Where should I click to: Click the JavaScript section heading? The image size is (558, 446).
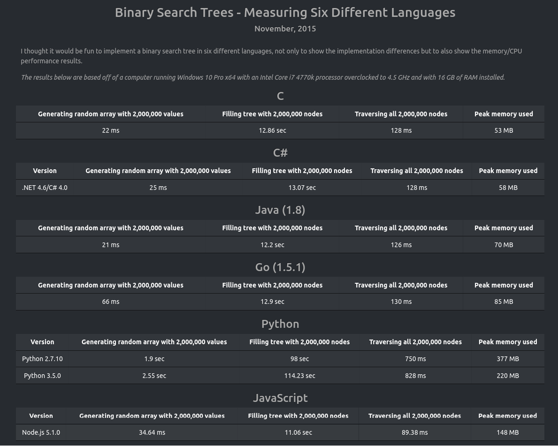(x=280, y=398)
